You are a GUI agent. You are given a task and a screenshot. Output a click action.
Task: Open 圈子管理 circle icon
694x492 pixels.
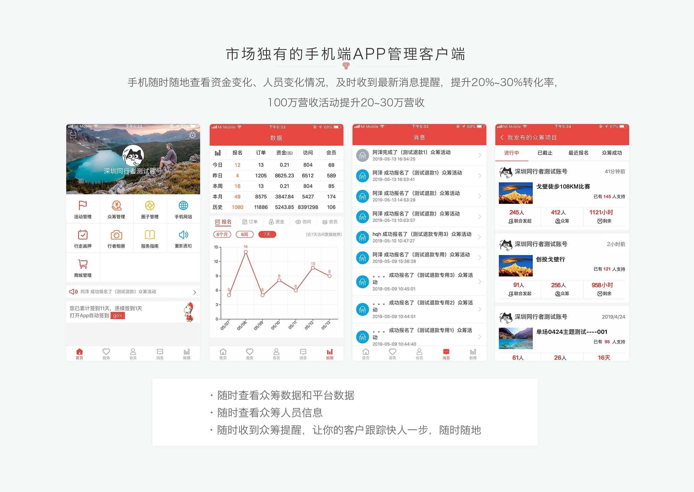[150, 206]
